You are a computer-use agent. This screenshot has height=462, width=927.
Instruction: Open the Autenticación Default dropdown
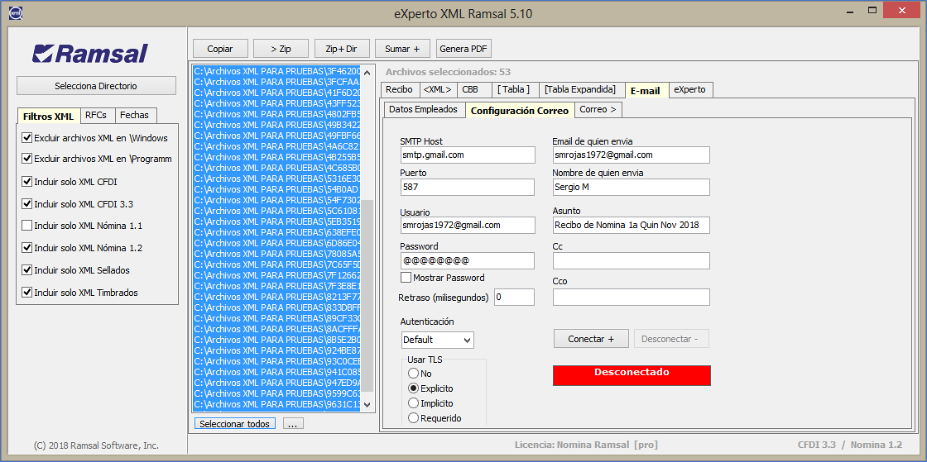coord(438,340)
